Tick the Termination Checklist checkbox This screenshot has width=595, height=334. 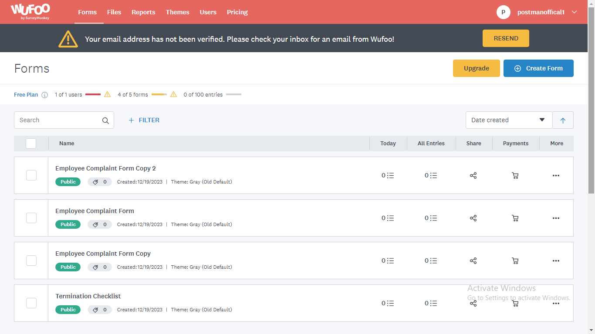31,303
